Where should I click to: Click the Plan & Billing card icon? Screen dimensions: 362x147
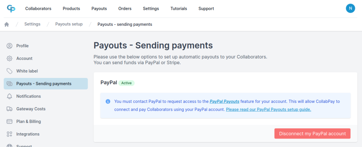pyautogui.click(x=10, y=122)
